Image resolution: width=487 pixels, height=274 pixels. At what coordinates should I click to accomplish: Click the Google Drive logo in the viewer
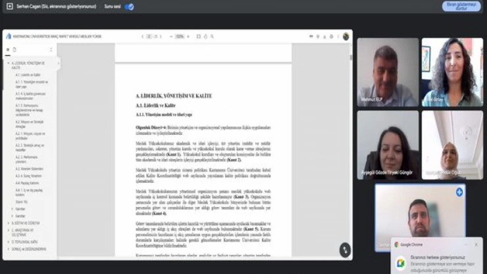point(9,36)
